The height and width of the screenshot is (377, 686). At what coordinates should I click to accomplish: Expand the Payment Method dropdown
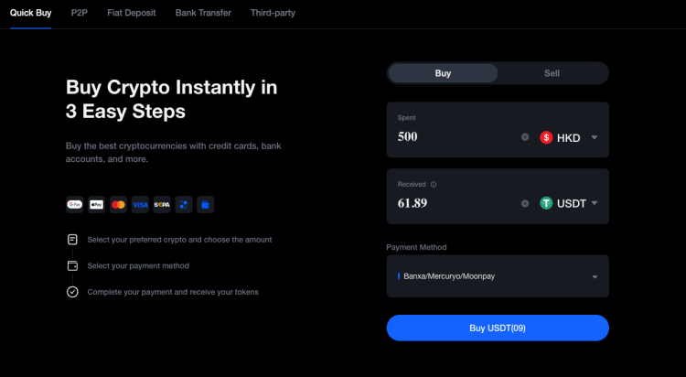tap(498, 276)
